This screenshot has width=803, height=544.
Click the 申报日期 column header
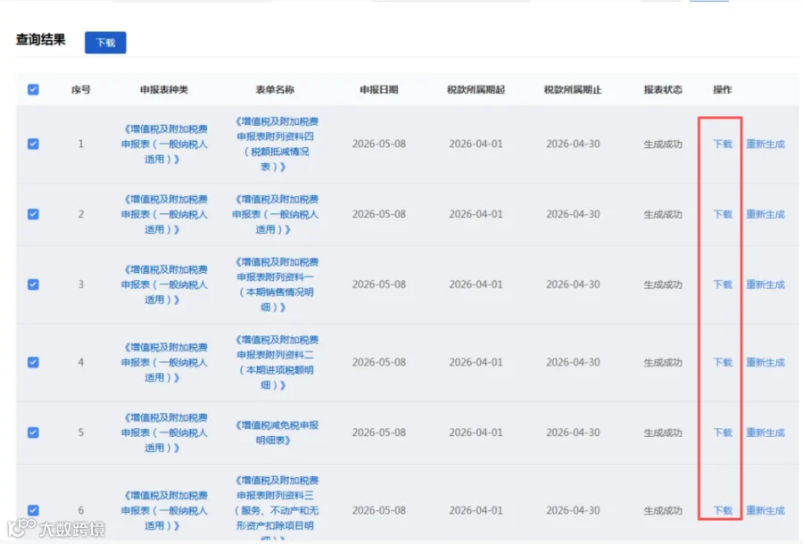tap(379, 89)
